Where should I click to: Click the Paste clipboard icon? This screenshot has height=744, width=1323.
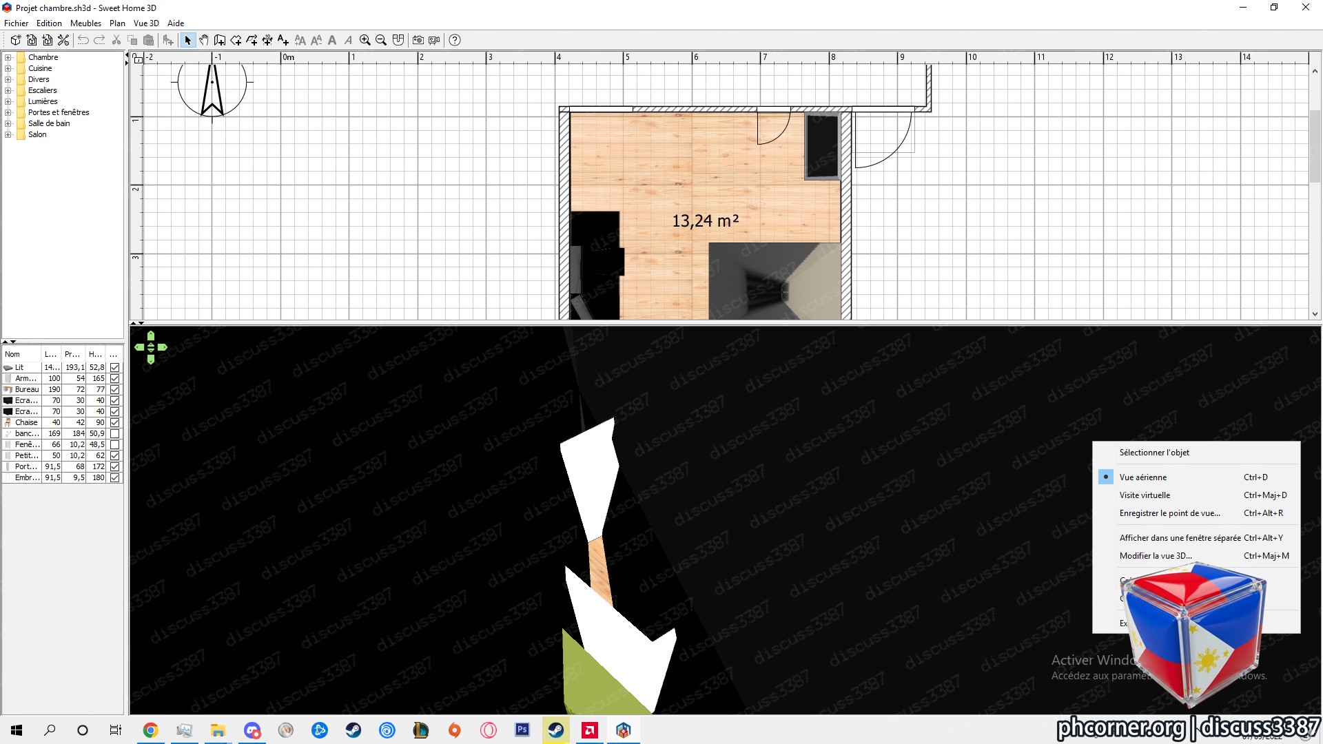click(x=148, y=40)
